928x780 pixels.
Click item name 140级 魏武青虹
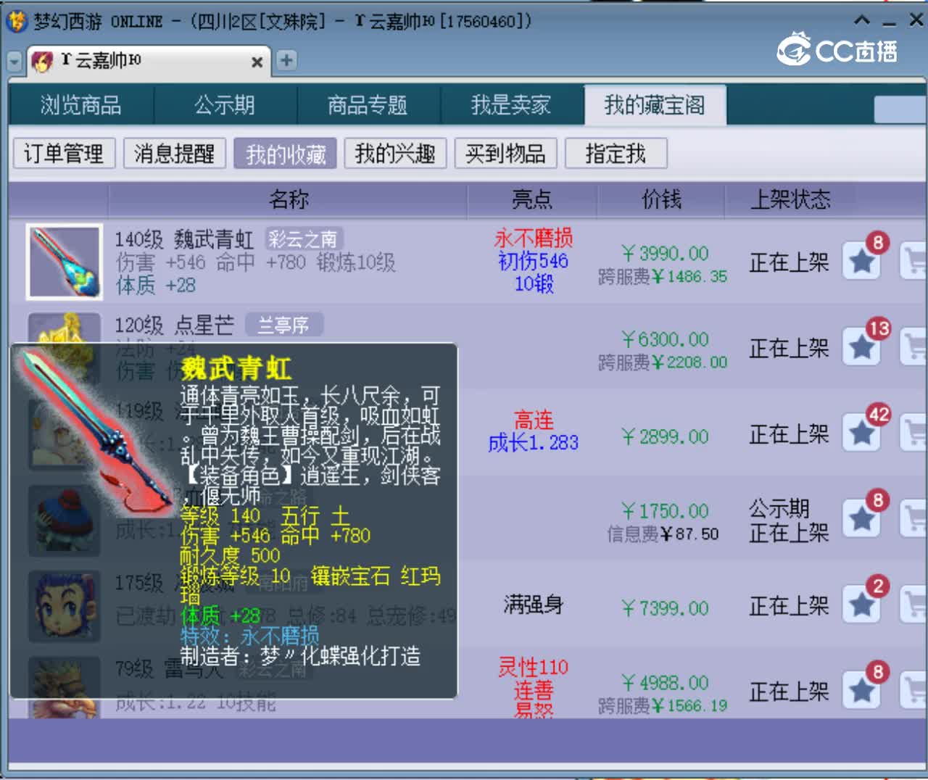[x=184, y=239]
